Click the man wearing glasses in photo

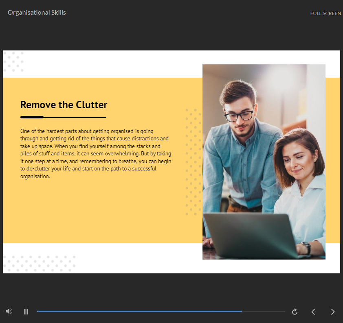(x=240, y=122)
